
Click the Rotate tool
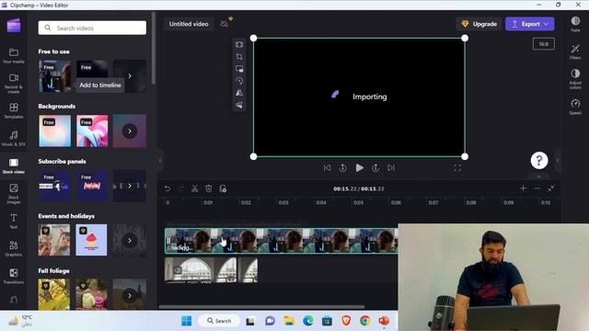click(239, 81)
